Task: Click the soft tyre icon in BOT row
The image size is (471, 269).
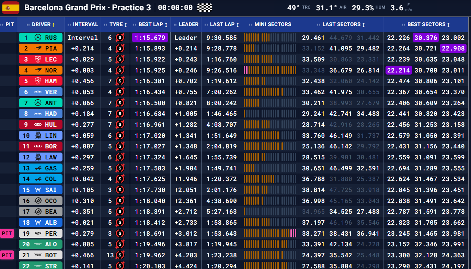Action: (120, 255)
